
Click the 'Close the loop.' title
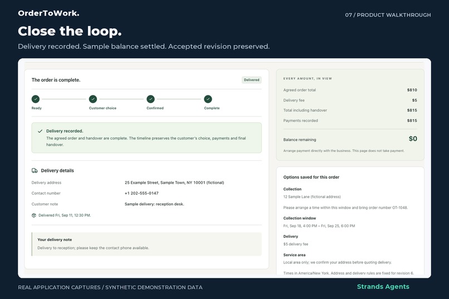tap(70, 31)
